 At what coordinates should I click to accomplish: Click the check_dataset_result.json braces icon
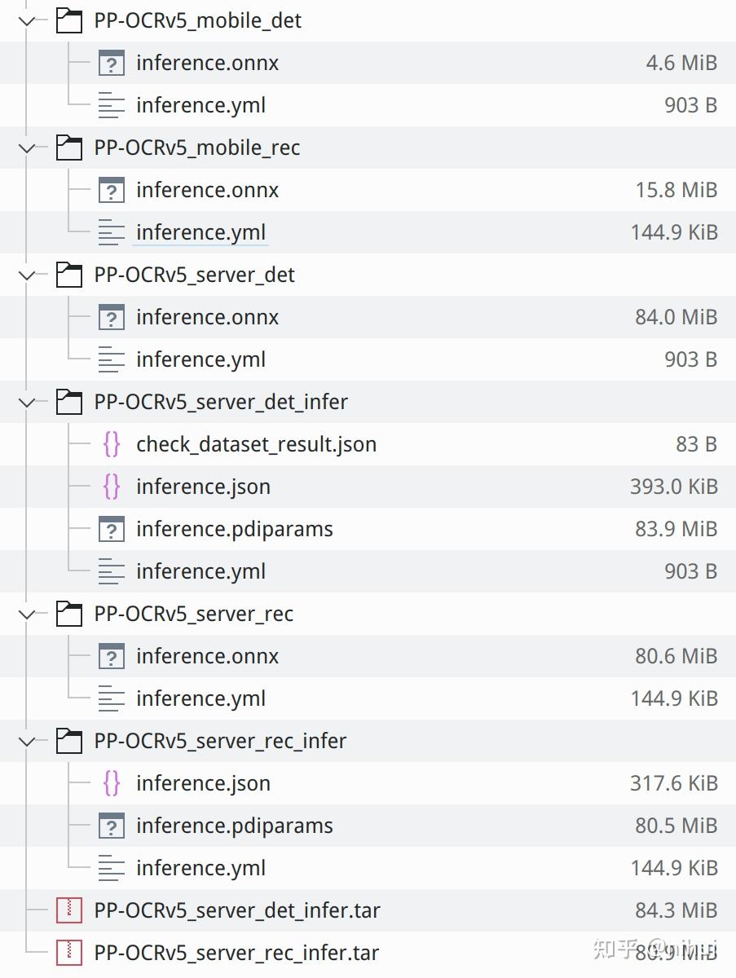pyautogui.click(x=112, y=444)
